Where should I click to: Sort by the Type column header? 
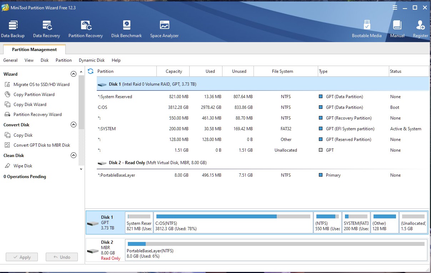click(353, 71)
